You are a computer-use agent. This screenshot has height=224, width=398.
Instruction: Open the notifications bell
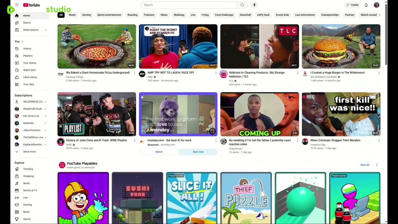point(366,5)
